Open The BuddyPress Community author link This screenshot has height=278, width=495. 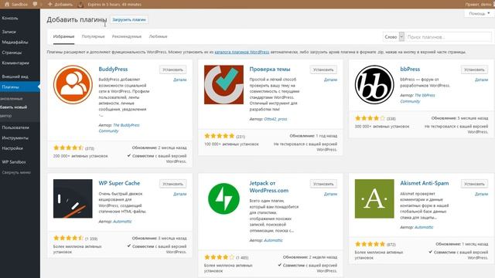[x=119, y=128]
